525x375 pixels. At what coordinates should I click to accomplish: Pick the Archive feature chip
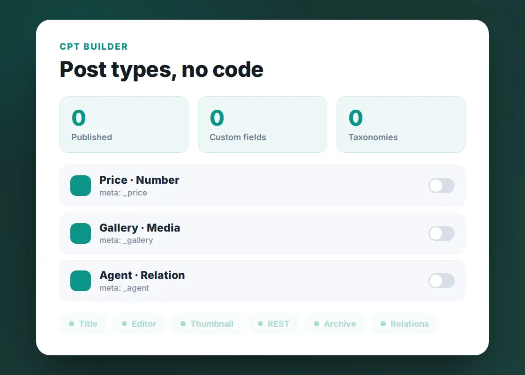point(335,324)
